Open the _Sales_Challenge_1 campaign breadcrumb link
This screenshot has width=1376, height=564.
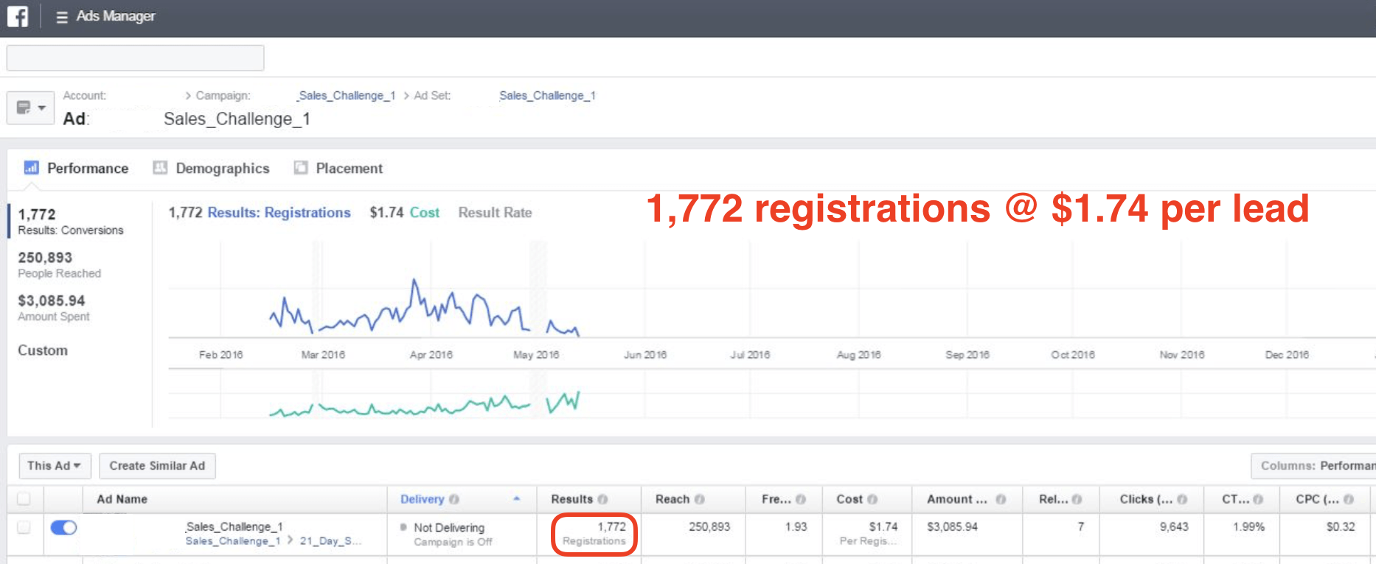[x=346, y=96]
